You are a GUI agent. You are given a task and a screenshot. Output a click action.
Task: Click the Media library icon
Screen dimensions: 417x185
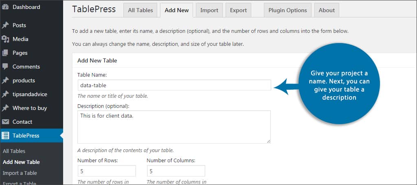pos(5,39)
